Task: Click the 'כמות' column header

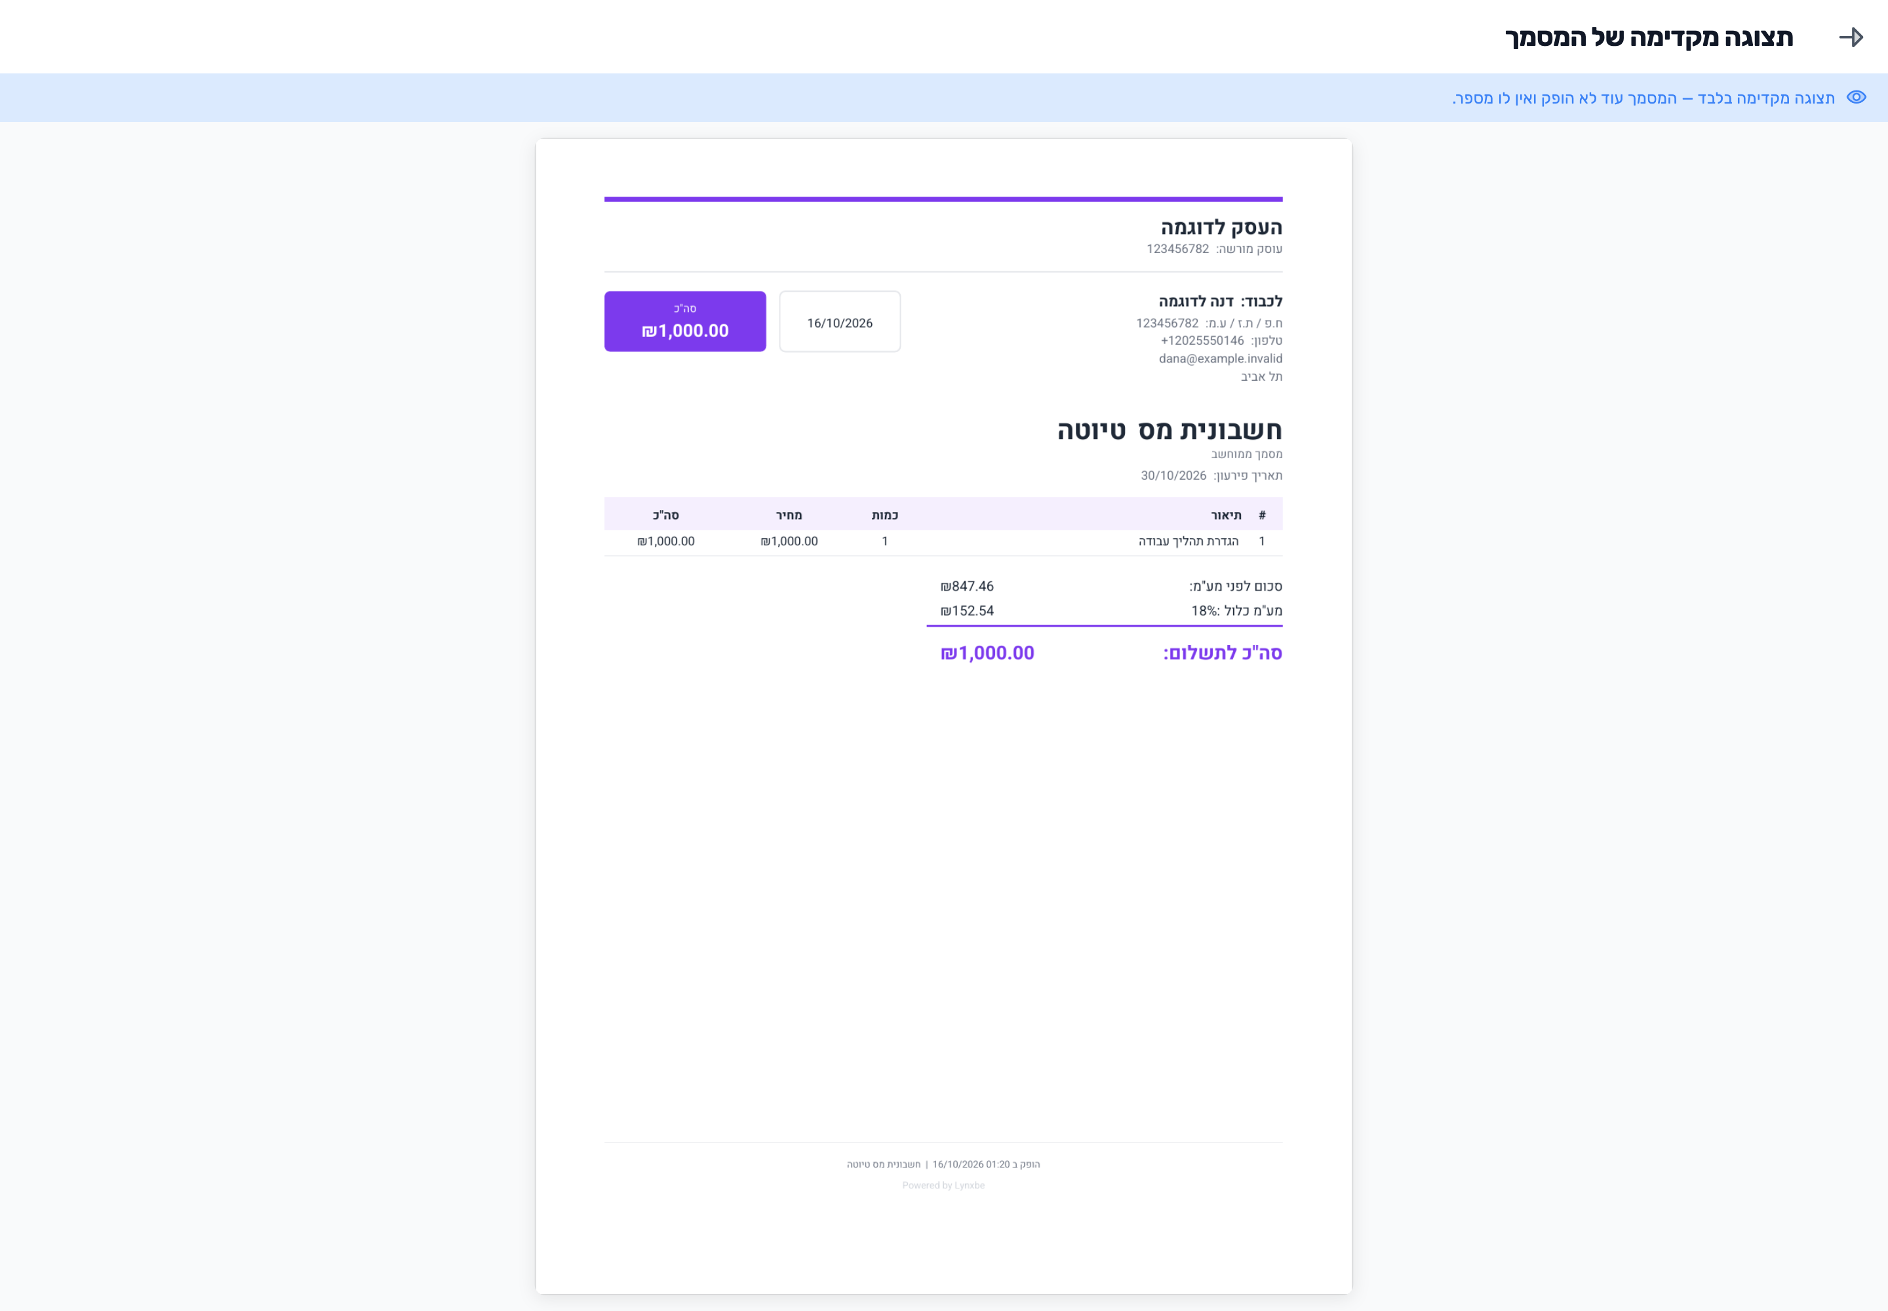Action: [x=885, y=515]
